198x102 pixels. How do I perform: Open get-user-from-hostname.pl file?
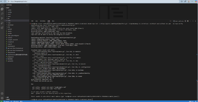[17, 48]
